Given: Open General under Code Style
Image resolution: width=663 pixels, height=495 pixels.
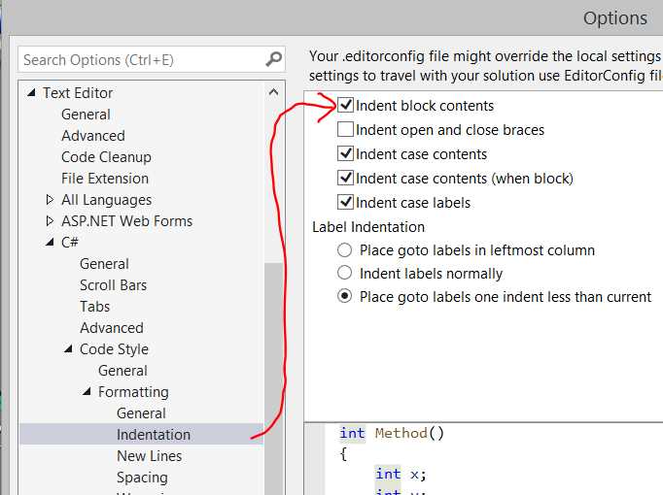Looking at the screenshot, I should 122,371.
